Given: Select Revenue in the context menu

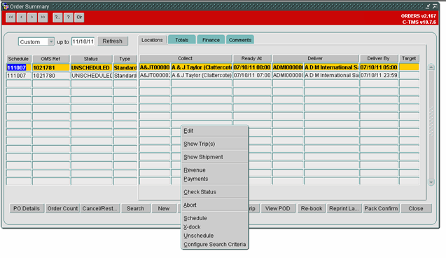Looking at the screenshot, I should 215,170.
